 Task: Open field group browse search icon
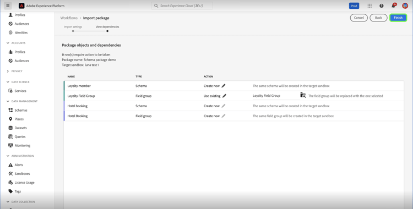point(303,95)
